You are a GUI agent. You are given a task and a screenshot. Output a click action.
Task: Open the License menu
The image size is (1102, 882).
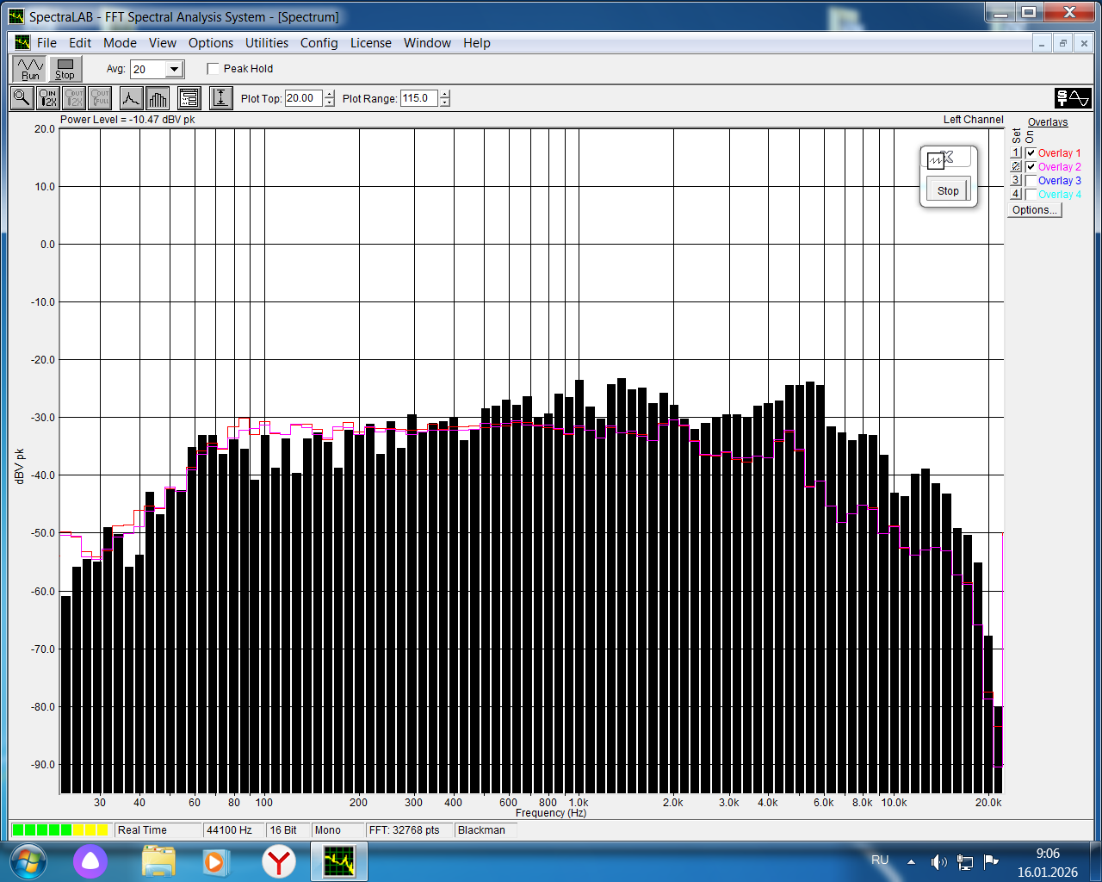(x=371, y=43)
